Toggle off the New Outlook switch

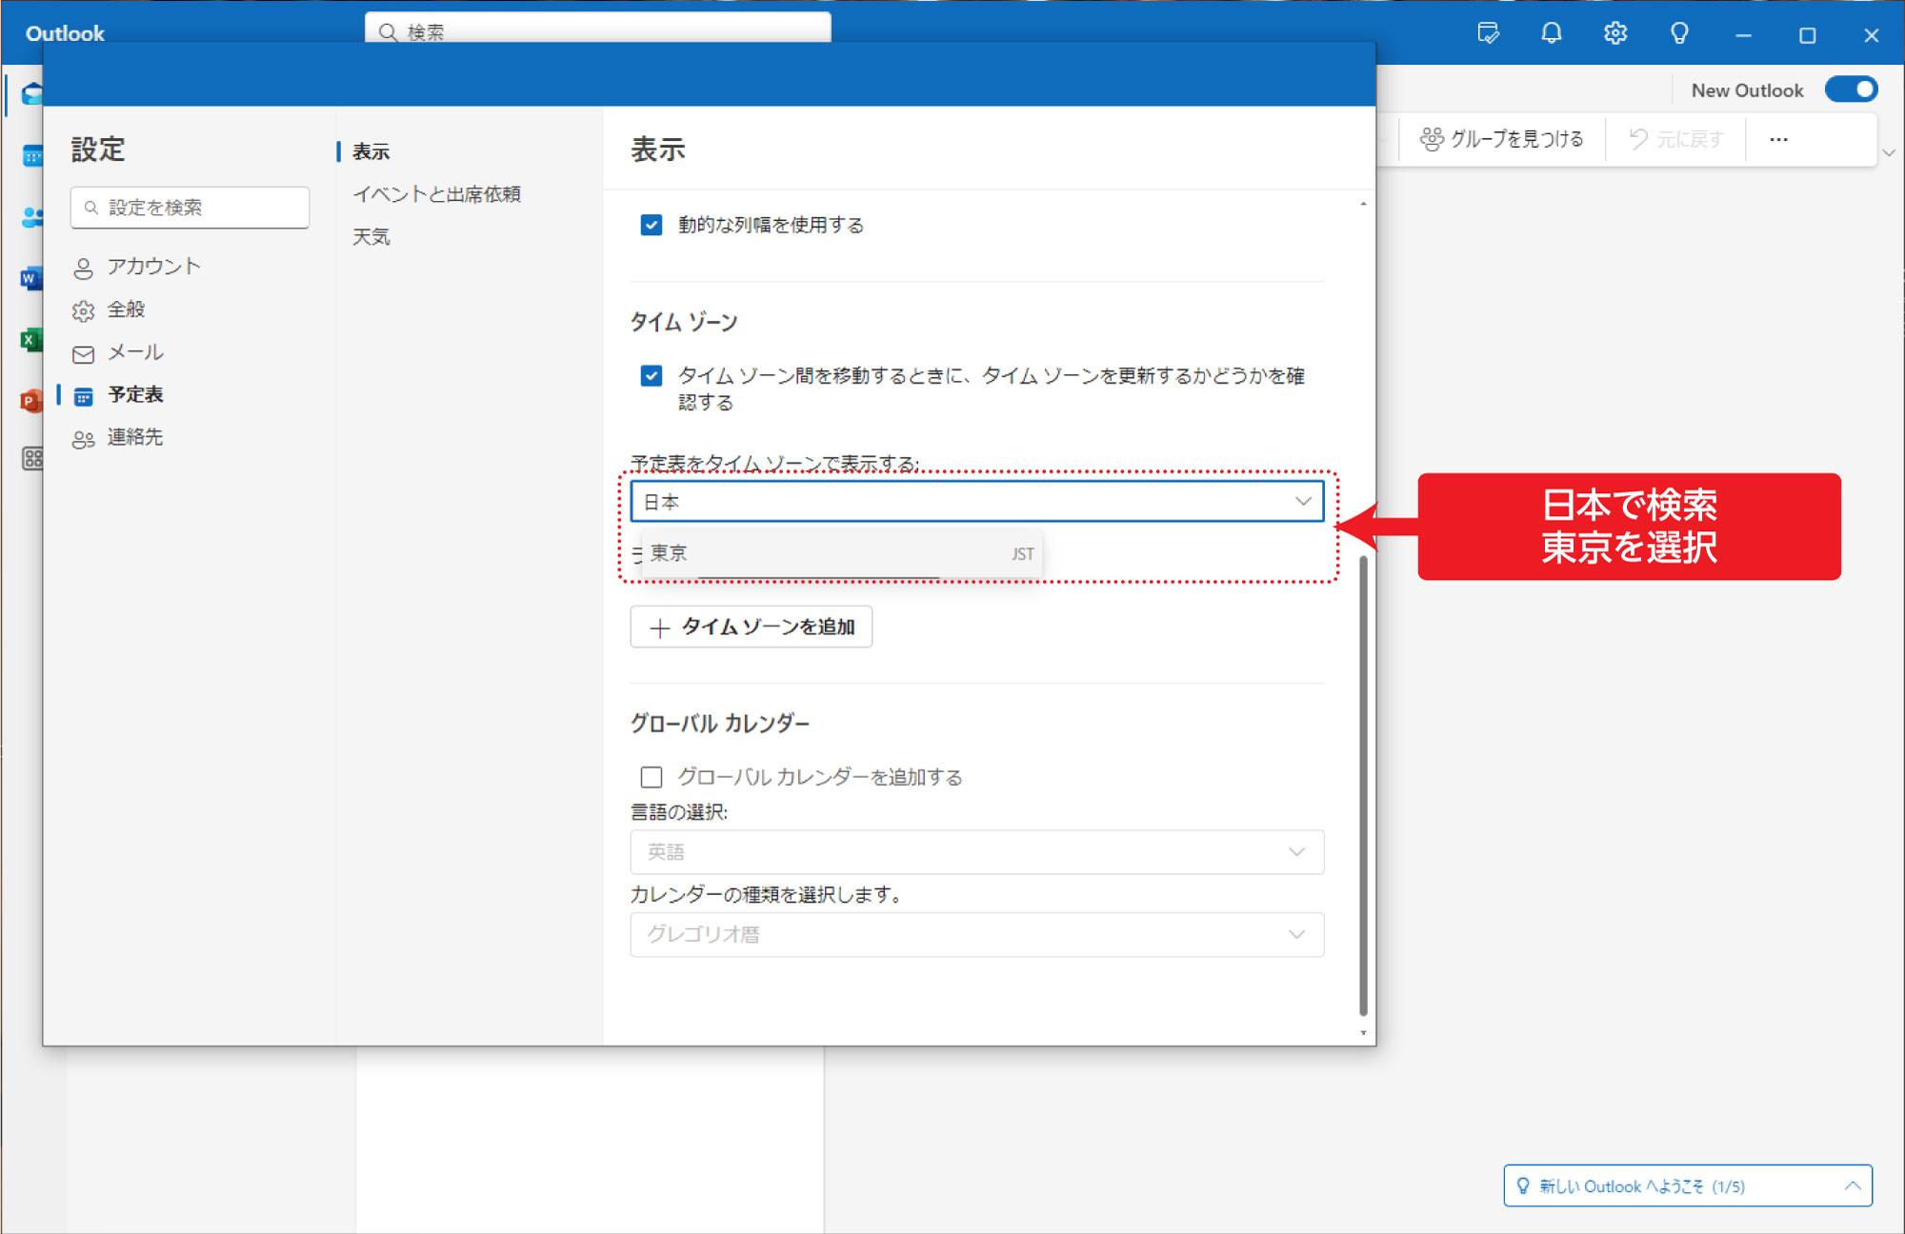1851,89
